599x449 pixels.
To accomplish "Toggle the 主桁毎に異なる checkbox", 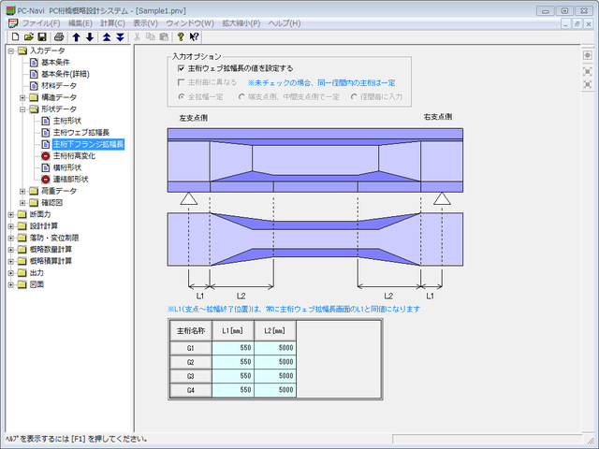I will [182, 82].
